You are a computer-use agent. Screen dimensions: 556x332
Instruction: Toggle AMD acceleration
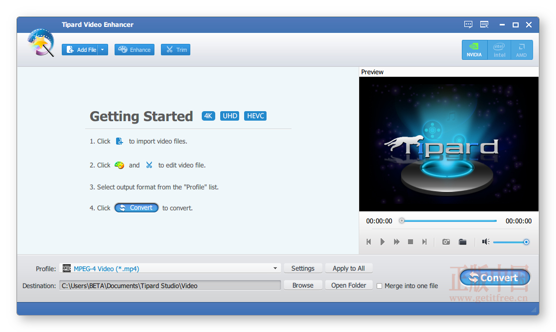pos(521,50)
